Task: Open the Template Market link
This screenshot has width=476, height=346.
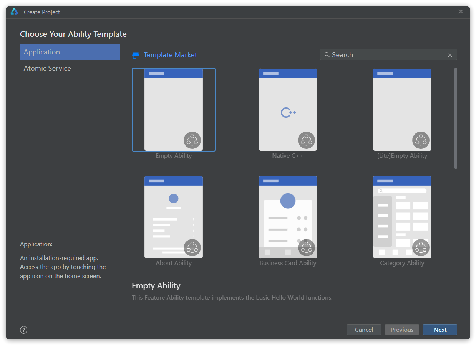Action: 170,55
